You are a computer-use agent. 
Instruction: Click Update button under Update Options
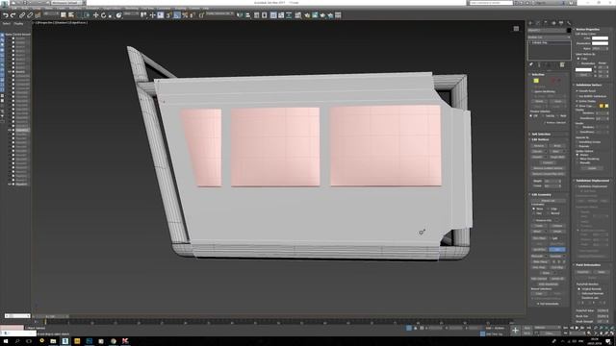[x=592, y=168]
